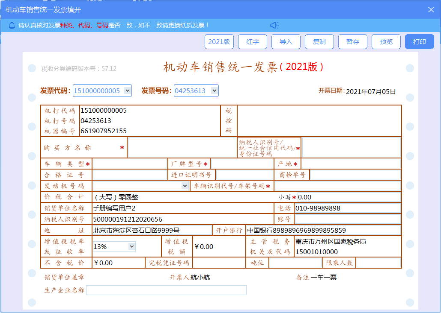Click the 开票日期 2021年07月05日

(x=371, y=91)
